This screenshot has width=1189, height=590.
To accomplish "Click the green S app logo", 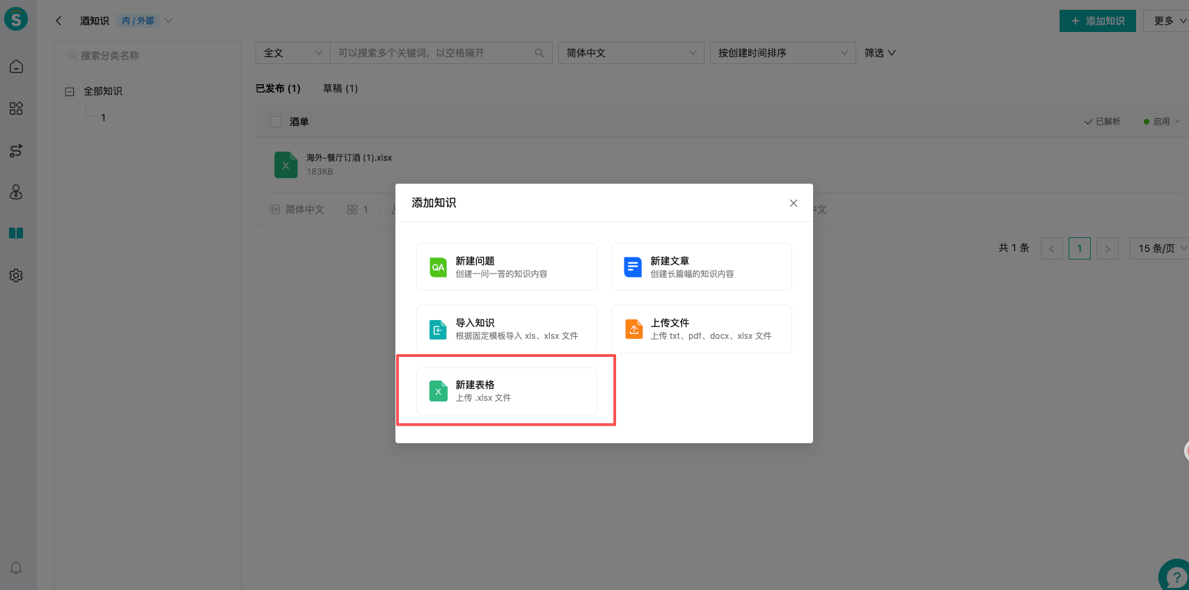I will point(16,19).
